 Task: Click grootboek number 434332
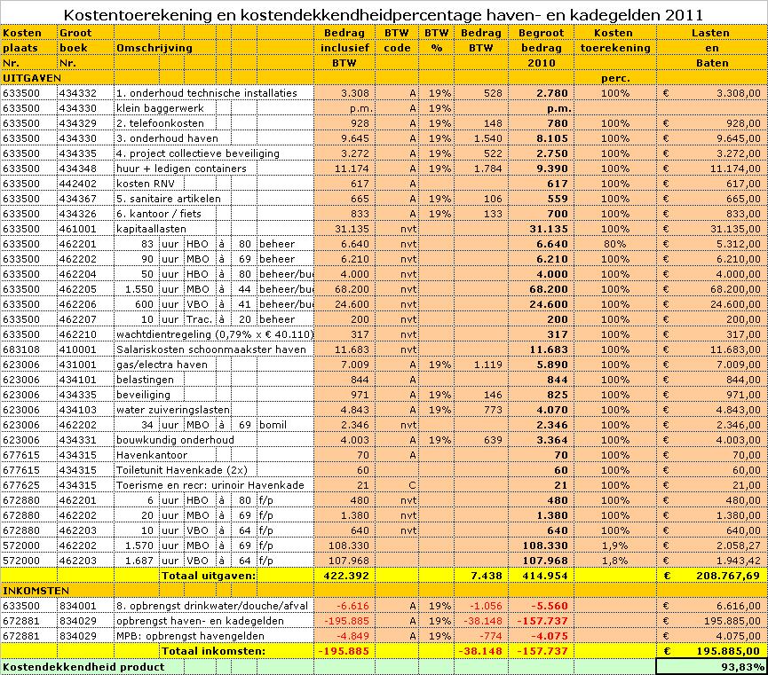tap(78, 93)
